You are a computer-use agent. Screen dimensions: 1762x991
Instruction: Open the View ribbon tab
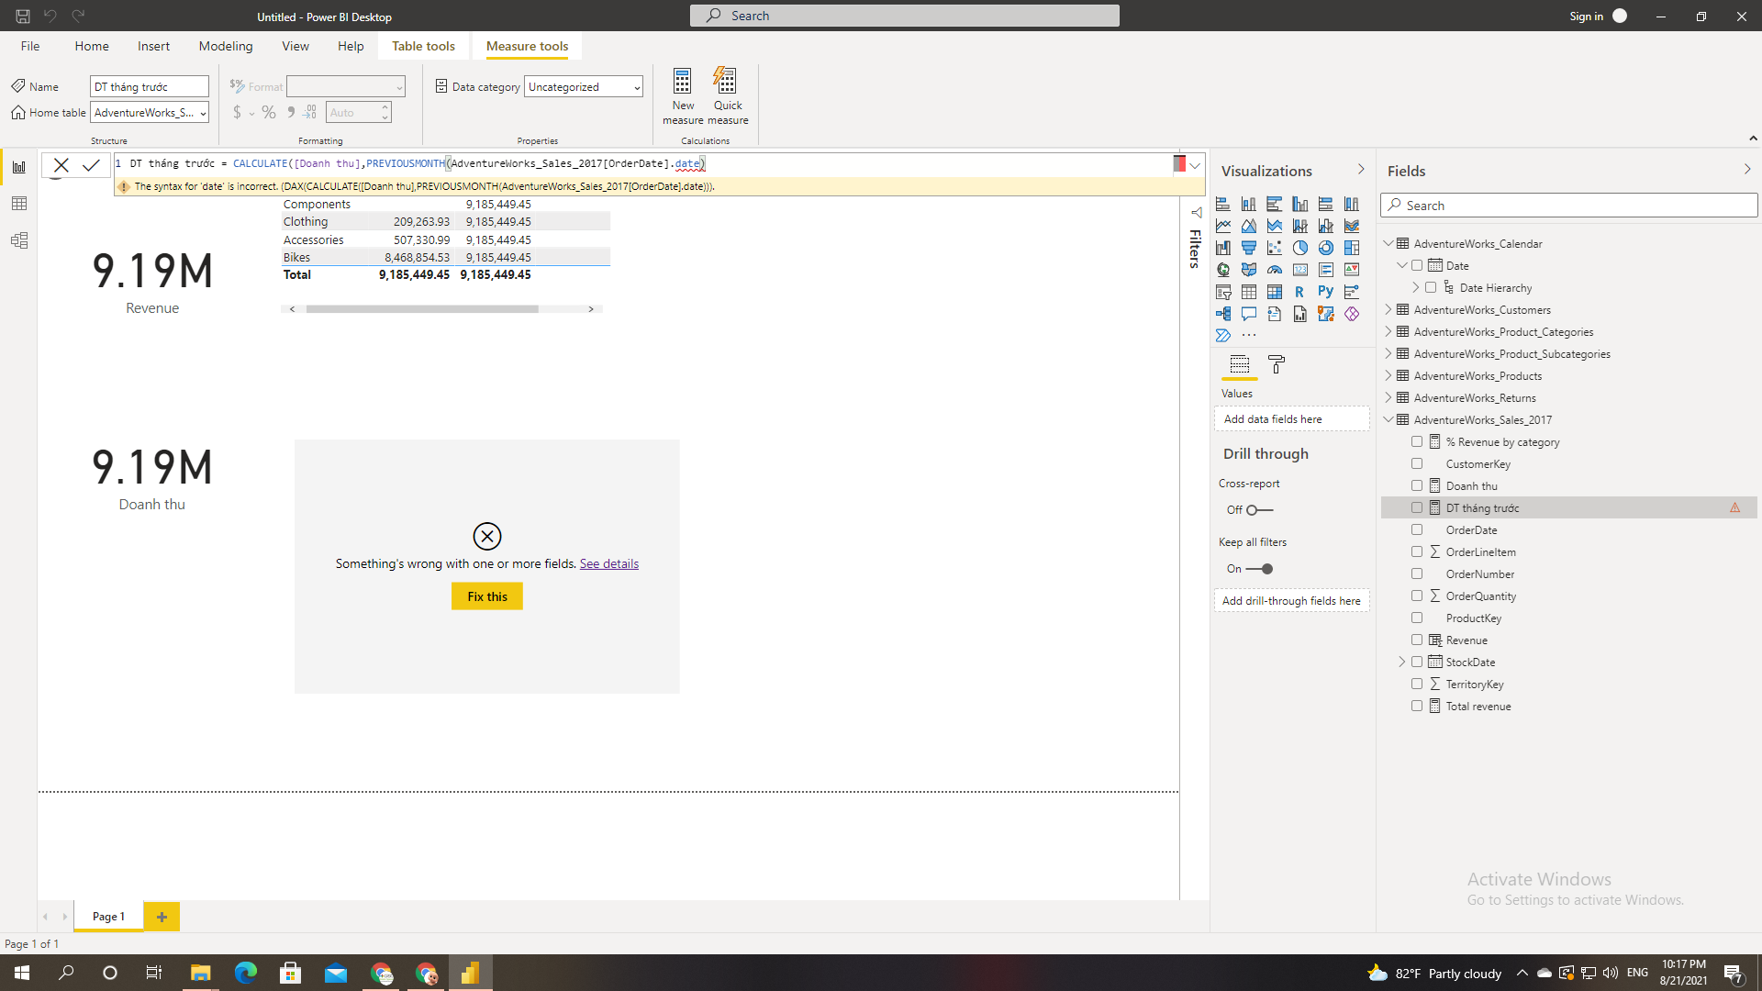296,46
